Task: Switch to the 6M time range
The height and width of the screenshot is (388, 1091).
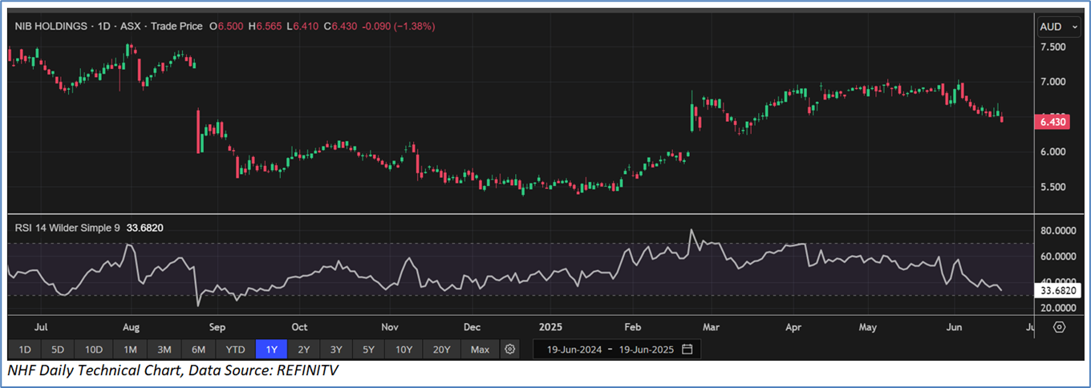Action: point(198,350)
